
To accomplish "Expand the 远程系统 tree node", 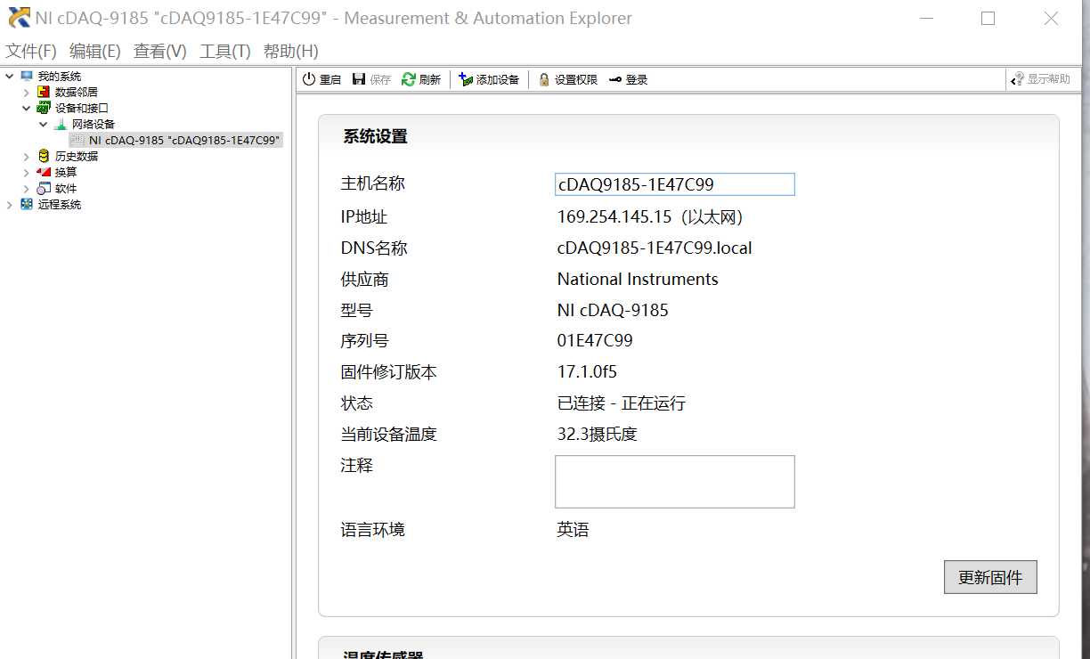I will (x=9, y=204).
